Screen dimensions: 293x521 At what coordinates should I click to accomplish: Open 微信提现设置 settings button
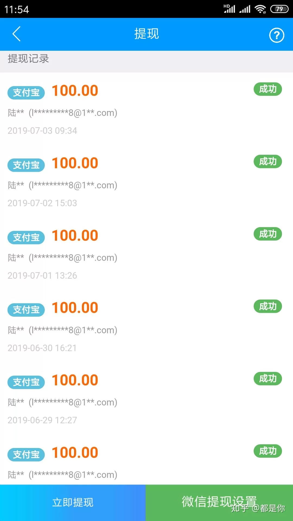(x=219, y=502)
